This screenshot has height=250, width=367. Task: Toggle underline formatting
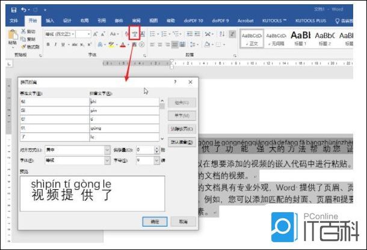pyautogui.click(x=63, y=44)
